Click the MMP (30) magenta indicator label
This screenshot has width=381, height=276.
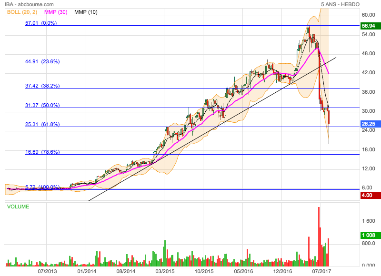coord(56,12)
